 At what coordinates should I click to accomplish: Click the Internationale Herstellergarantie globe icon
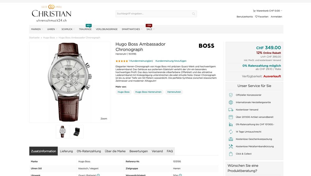pyautogui.click(x=231, y=102)
